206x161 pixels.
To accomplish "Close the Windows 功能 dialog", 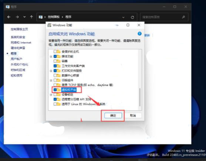I will [139, 25].
